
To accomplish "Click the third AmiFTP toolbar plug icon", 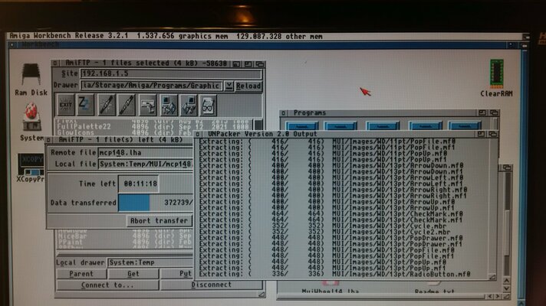I will coord(107,105).
